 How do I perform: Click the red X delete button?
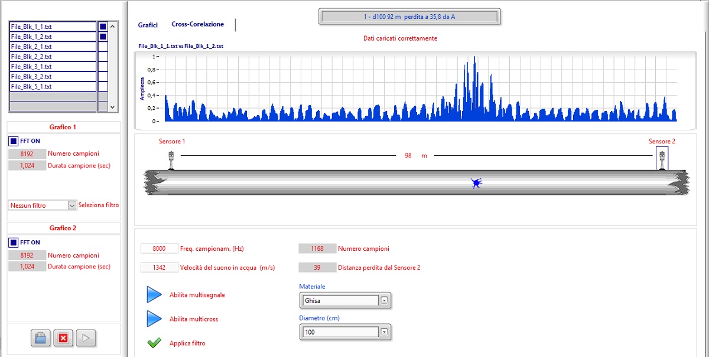(x=63, y=338)
